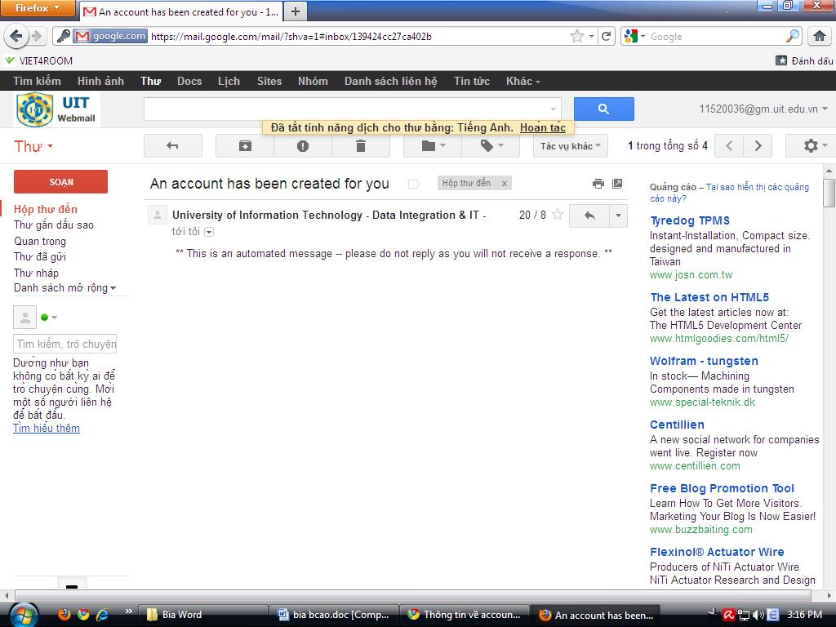836x627 pixels.
Task: Open the Labels tag dropdown
Action: tap(491, 146)
